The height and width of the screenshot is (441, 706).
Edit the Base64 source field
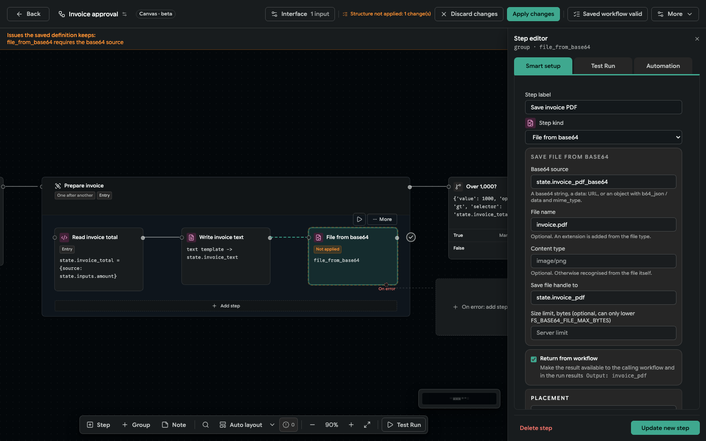[604, 182]
